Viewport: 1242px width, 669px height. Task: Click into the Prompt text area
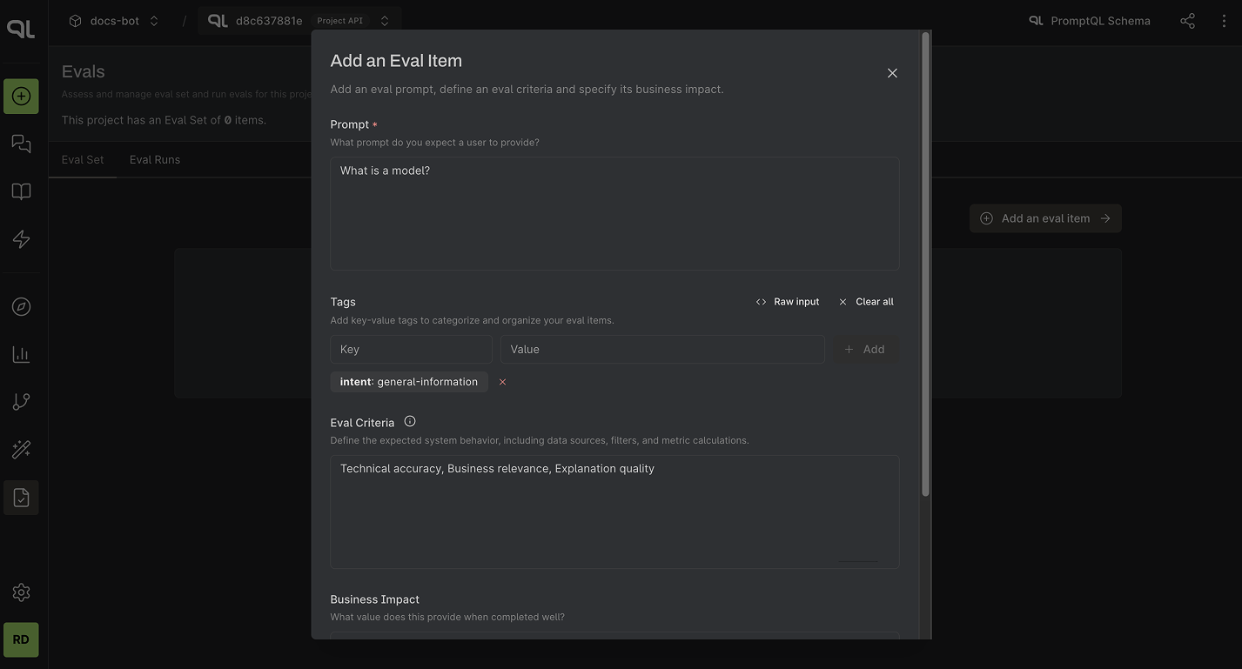tap(614, 213)
